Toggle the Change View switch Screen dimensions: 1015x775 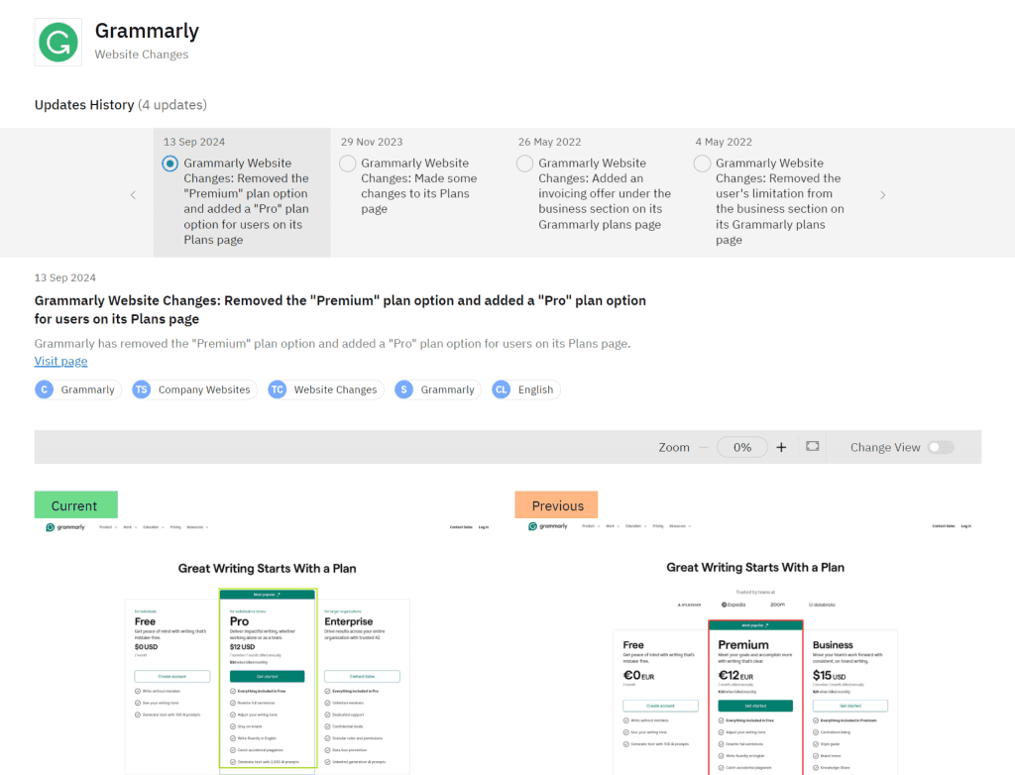pos(941,447)
